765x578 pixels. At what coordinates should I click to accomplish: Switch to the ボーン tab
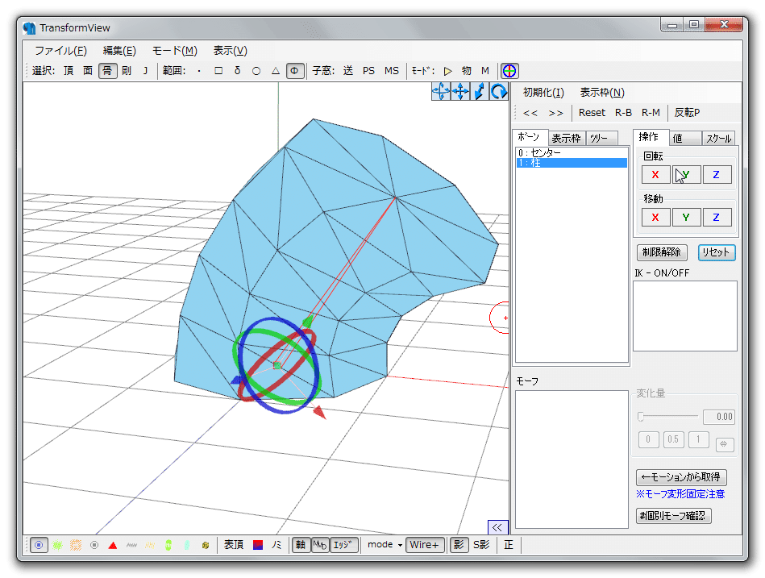(x=530, y=137)
